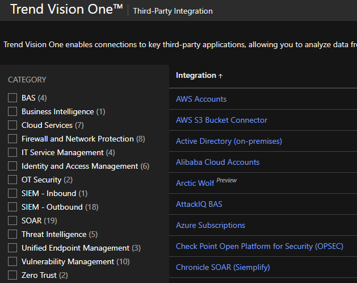Open the Alibaba Cloud Accounts integration
The height and width of the screenshot is (283, 357).
tap(217, 162)
